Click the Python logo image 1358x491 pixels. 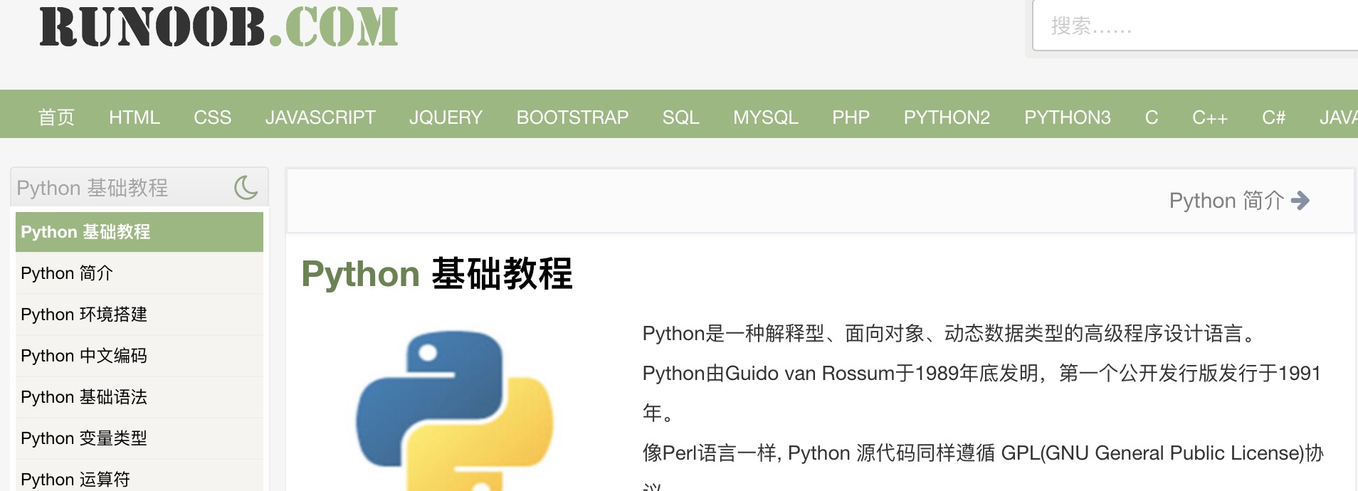pyautogui.click(x=454, y=410)
